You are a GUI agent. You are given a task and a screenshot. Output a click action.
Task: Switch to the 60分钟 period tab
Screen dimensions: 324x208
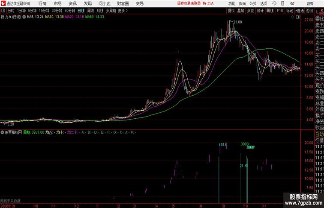click(x=69, y=11)
